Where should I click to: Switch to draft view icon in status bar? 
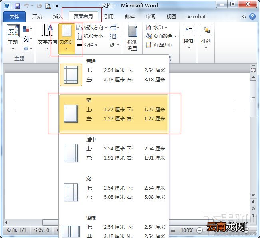pyautogui.click(x=173, y=230)
